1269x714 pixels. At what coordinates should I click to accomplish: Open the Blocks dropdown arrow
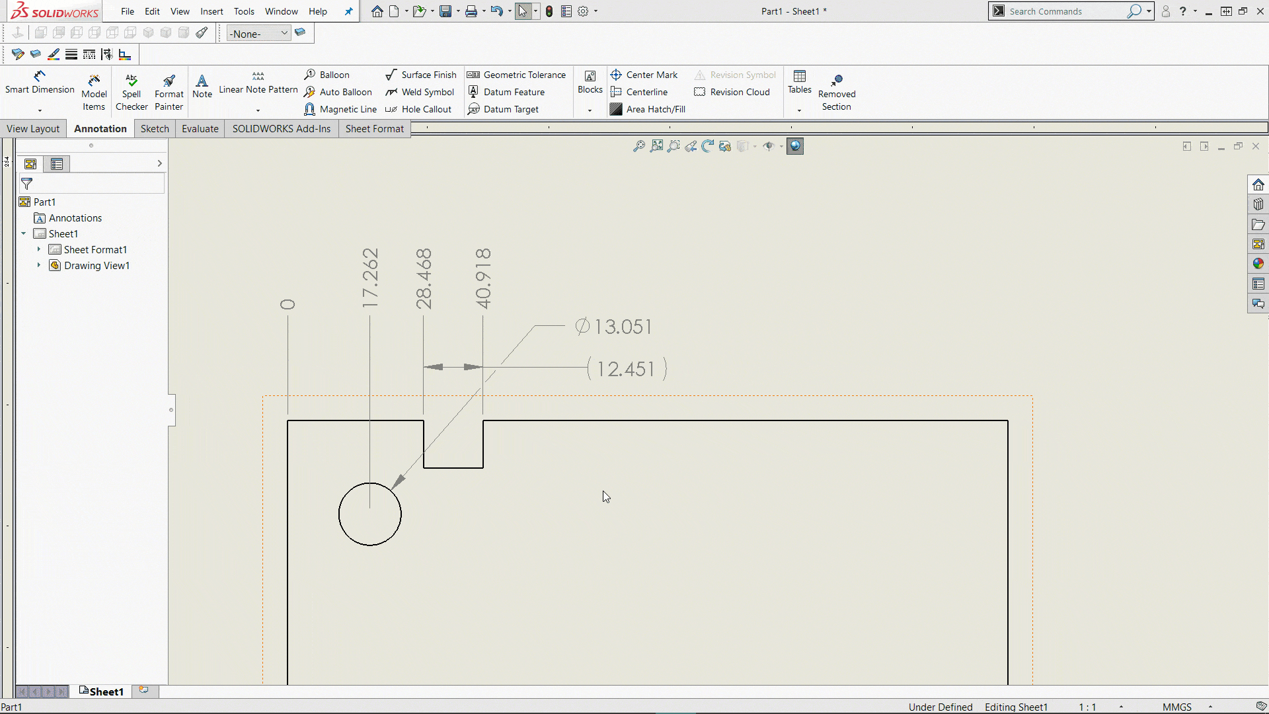tap(590, 110)
